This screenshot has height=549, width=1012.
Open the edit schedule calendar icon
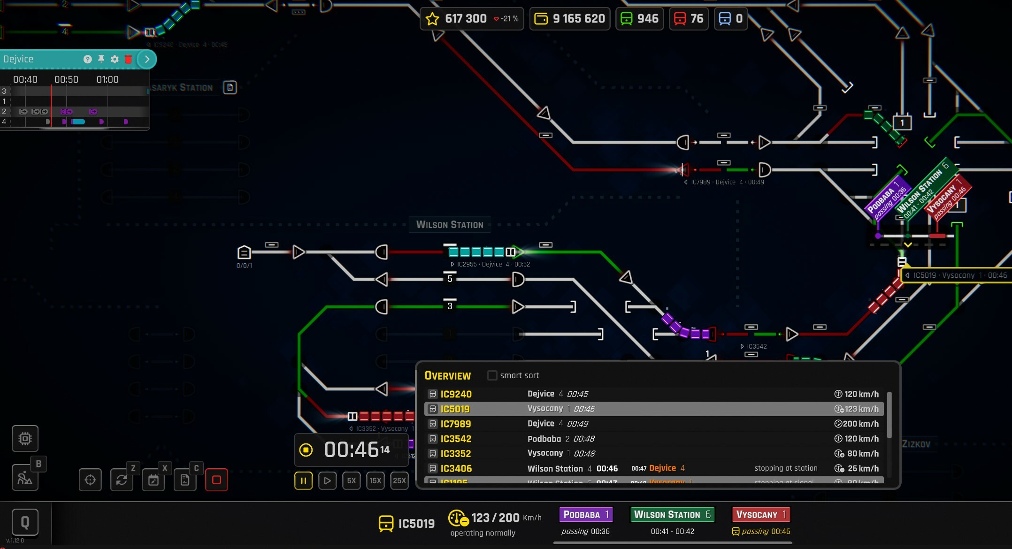pos(153,480)
